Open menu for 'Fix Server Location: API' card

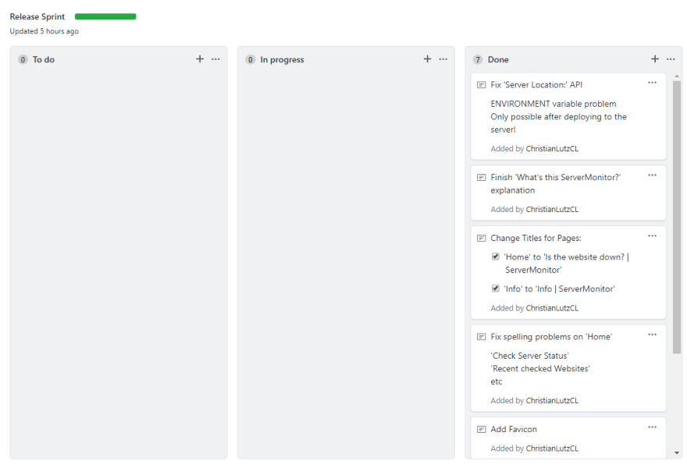(653, 83)
